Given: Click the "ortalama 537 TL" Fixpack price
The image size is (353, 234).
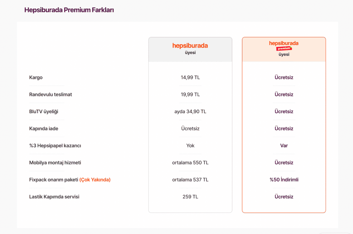Looking at the screenshot, I should point(190,180).
